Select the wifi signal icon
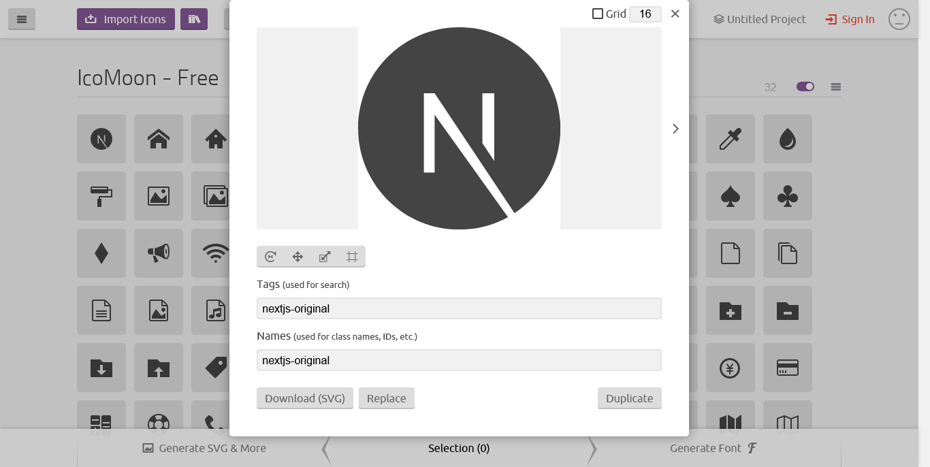The image size is (930, 467). click(x=212, y=253)
